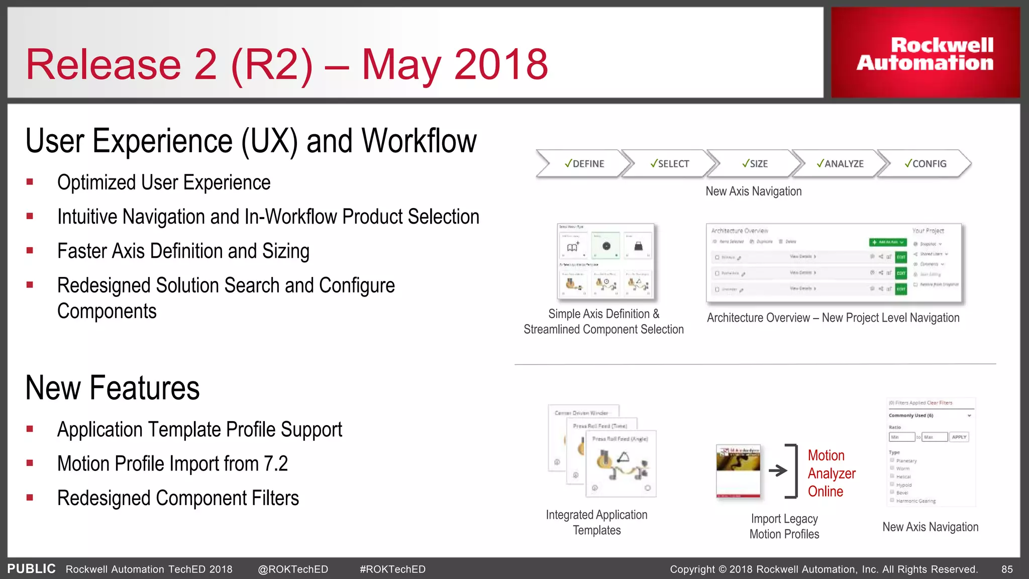Enable the Planetary type filter
Viewport: 1029px width, 579px height.
coord(892,460)
